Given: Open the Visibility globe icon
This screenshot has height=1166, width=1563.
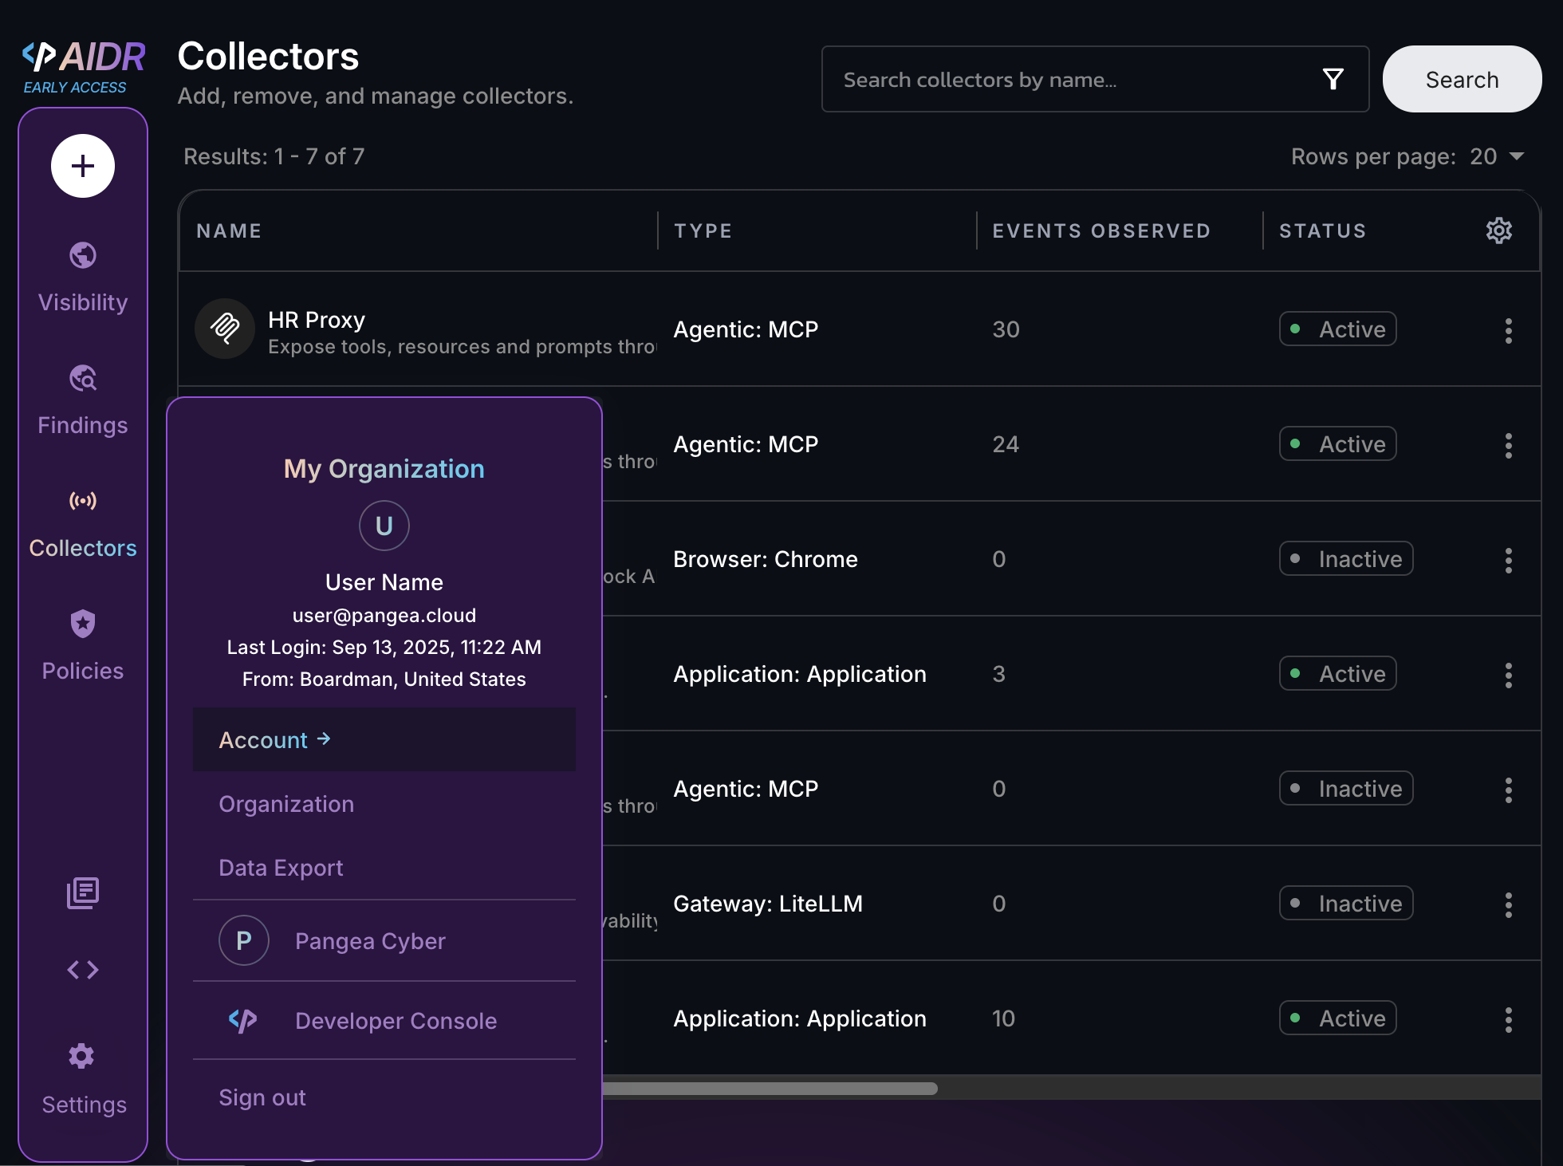Looking at the screenshot, I should coord(83,256).
